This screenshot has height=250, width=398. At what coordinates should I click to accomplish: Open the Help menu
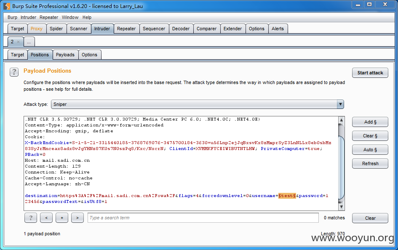[x=87, y=17]
